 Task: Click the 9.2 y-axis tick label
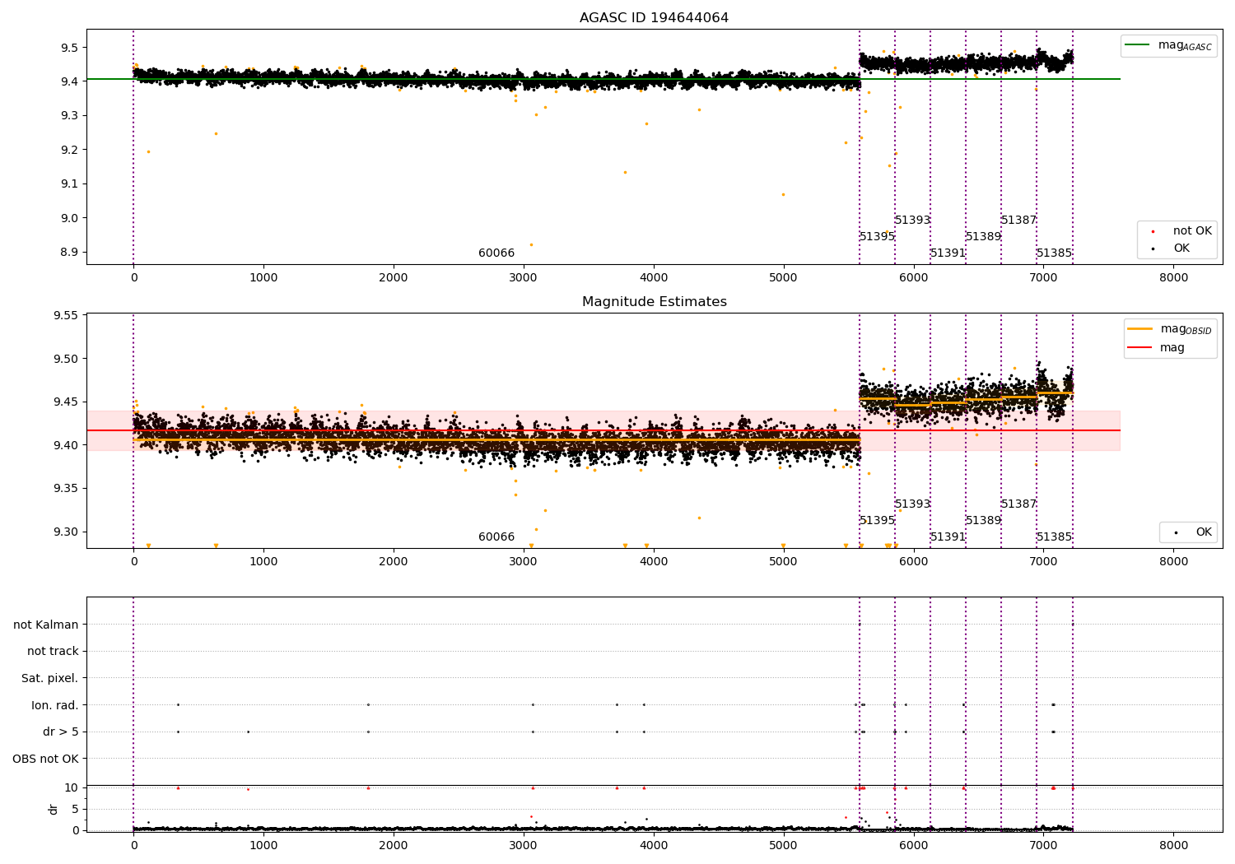coord(69,150)
